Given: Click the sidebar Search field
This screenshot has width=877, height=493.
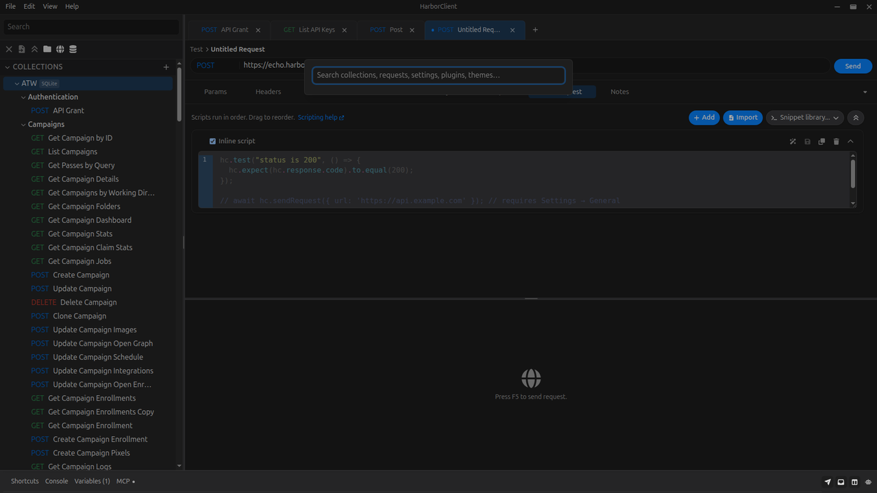Looking at the screenshot, I should point(91,27).
